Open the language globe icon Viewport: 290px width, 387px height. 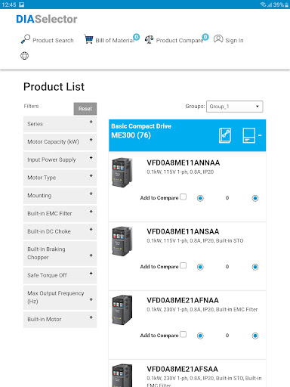point(24,56)
